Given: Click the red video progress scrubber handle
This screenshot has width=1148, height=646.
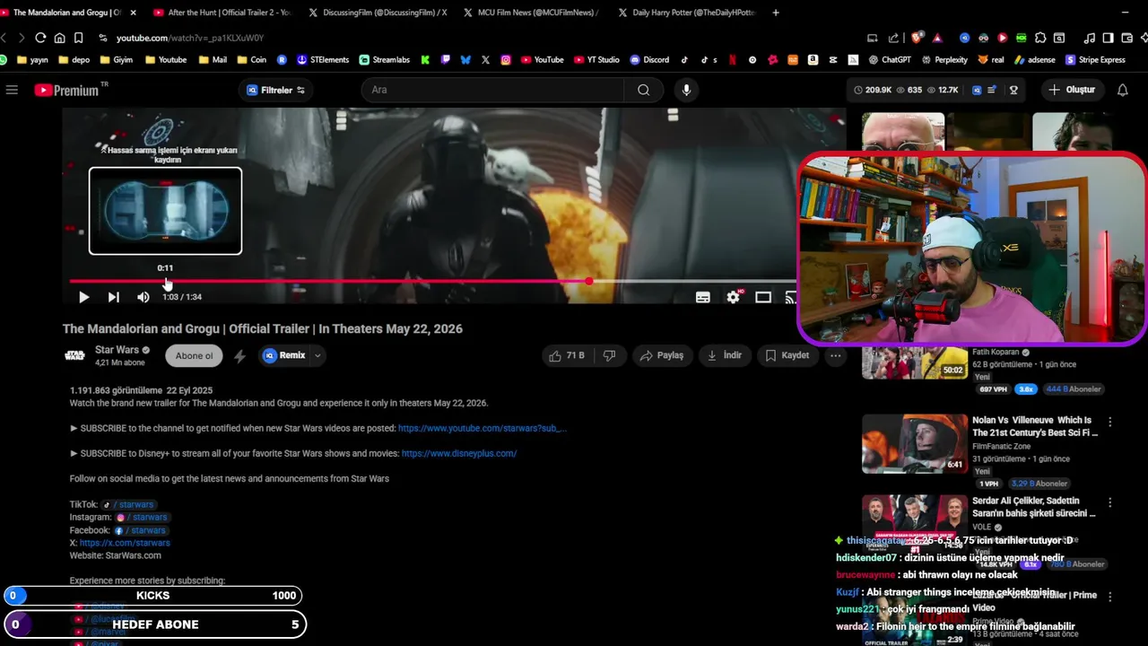Looking at the screenshot, I should click(588, 282).
